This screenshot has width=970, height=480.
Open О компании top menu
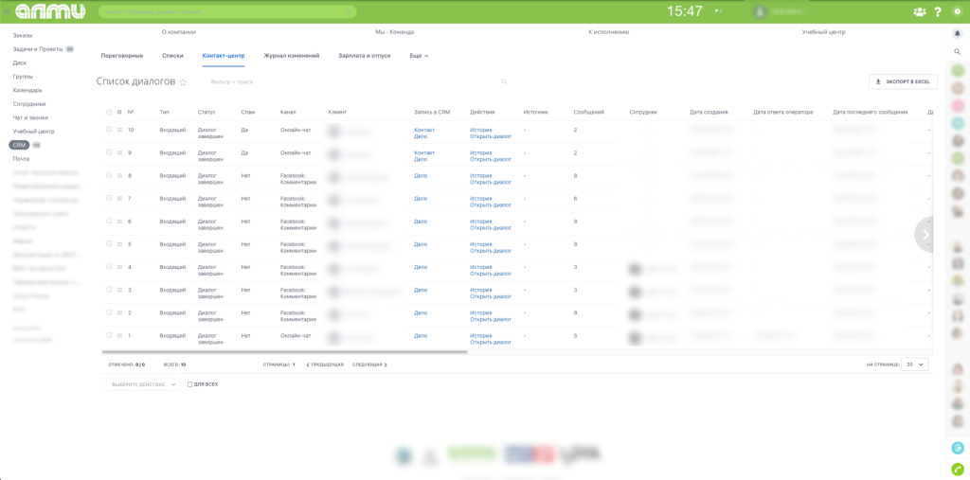point(179,31)
